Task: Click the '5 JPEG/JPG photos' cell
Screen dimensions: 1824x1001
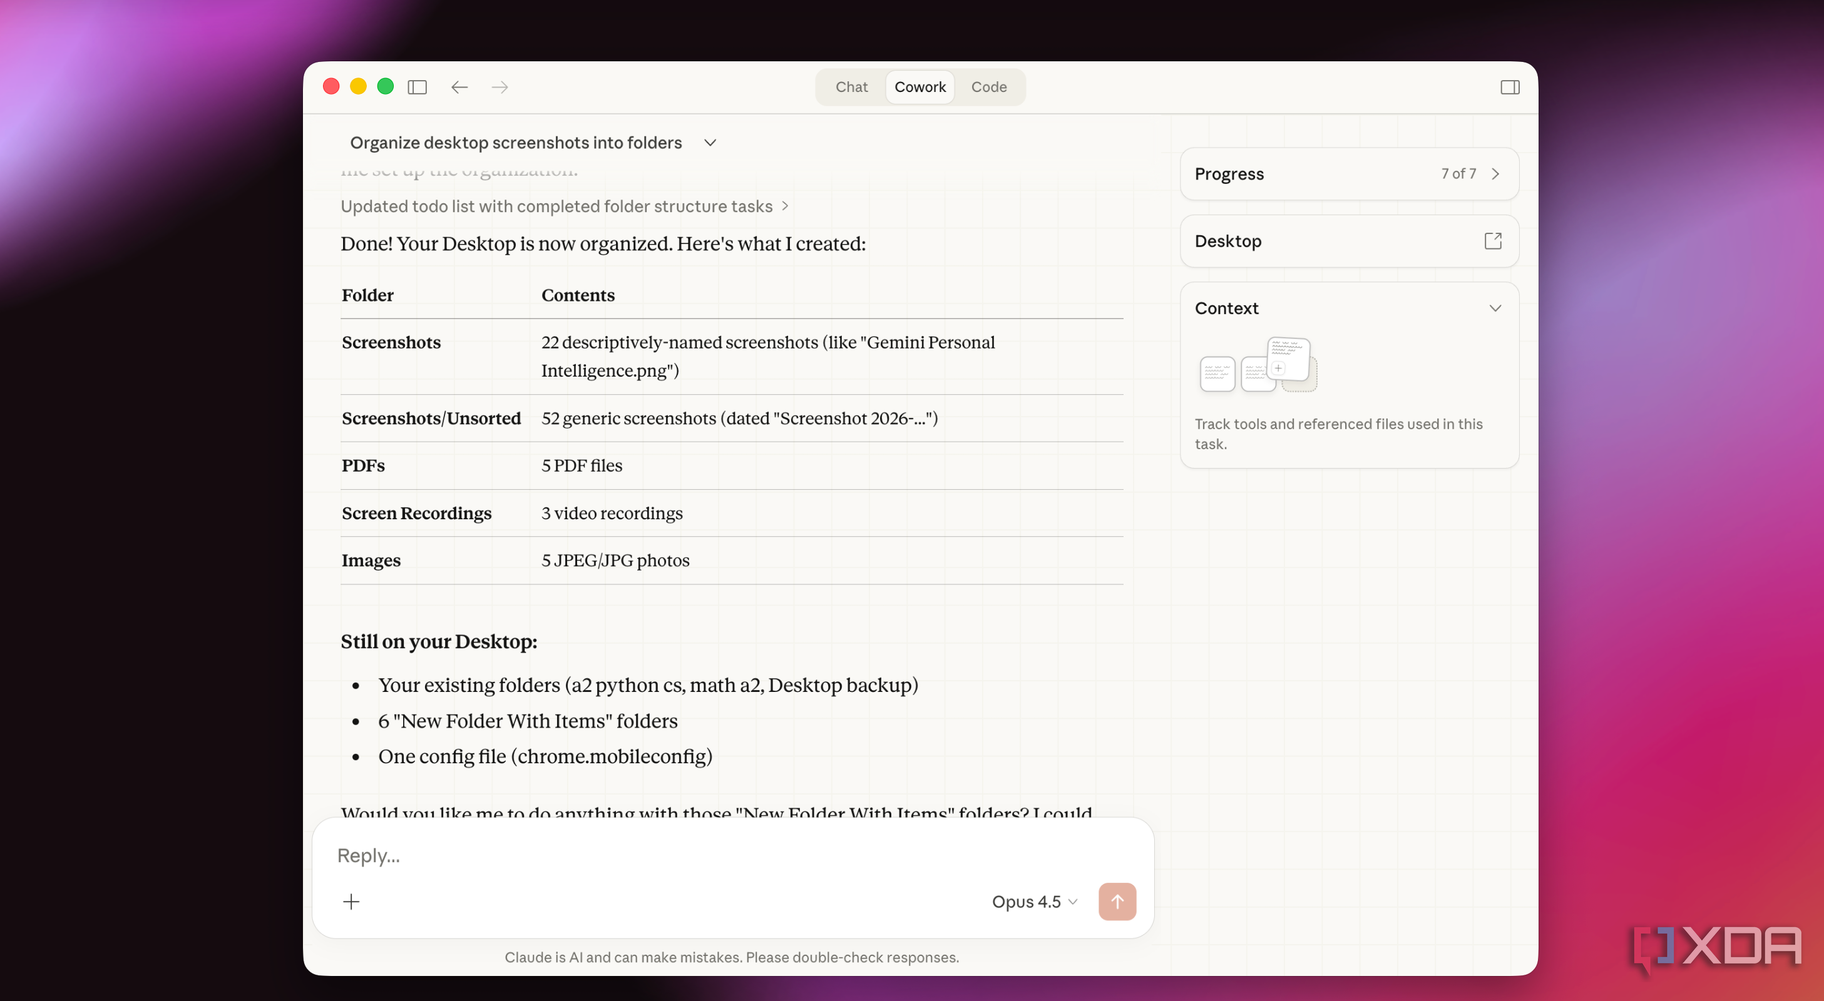Action: (615, 560)
